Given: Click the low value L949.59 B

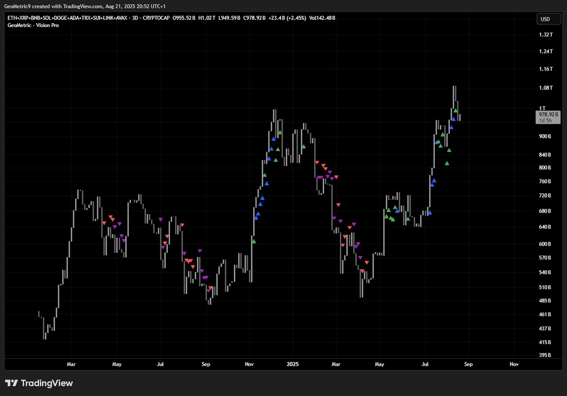Looking at the screenshot, I should tap(229, 18).
